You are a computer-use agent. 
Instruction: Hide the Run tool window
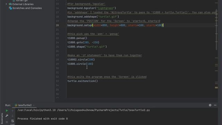coord(215,105)
